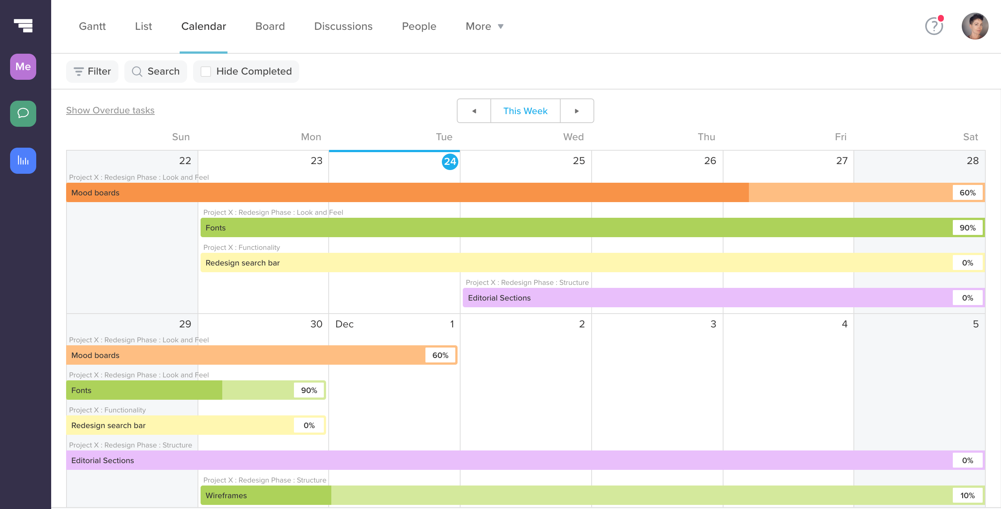The height and width of the screenshot is (509, 1001).
Task: Enable the Hide Completed checkbox
Action: (x=206, y=71)
